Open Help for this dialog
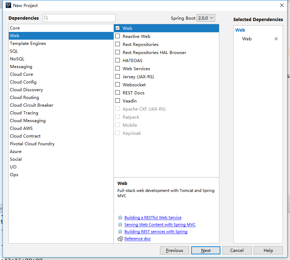Image resolution: width=290 pixels, height=260 pixels. [268, 251]
